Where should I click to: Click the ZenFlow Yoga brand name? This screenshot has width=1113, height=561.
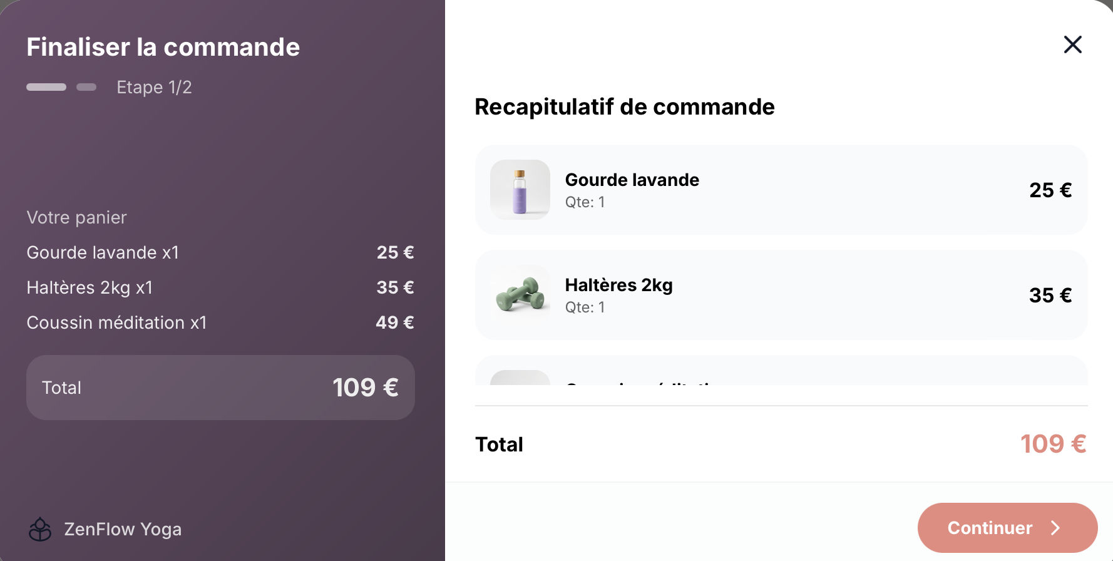(x=123, y=530)
